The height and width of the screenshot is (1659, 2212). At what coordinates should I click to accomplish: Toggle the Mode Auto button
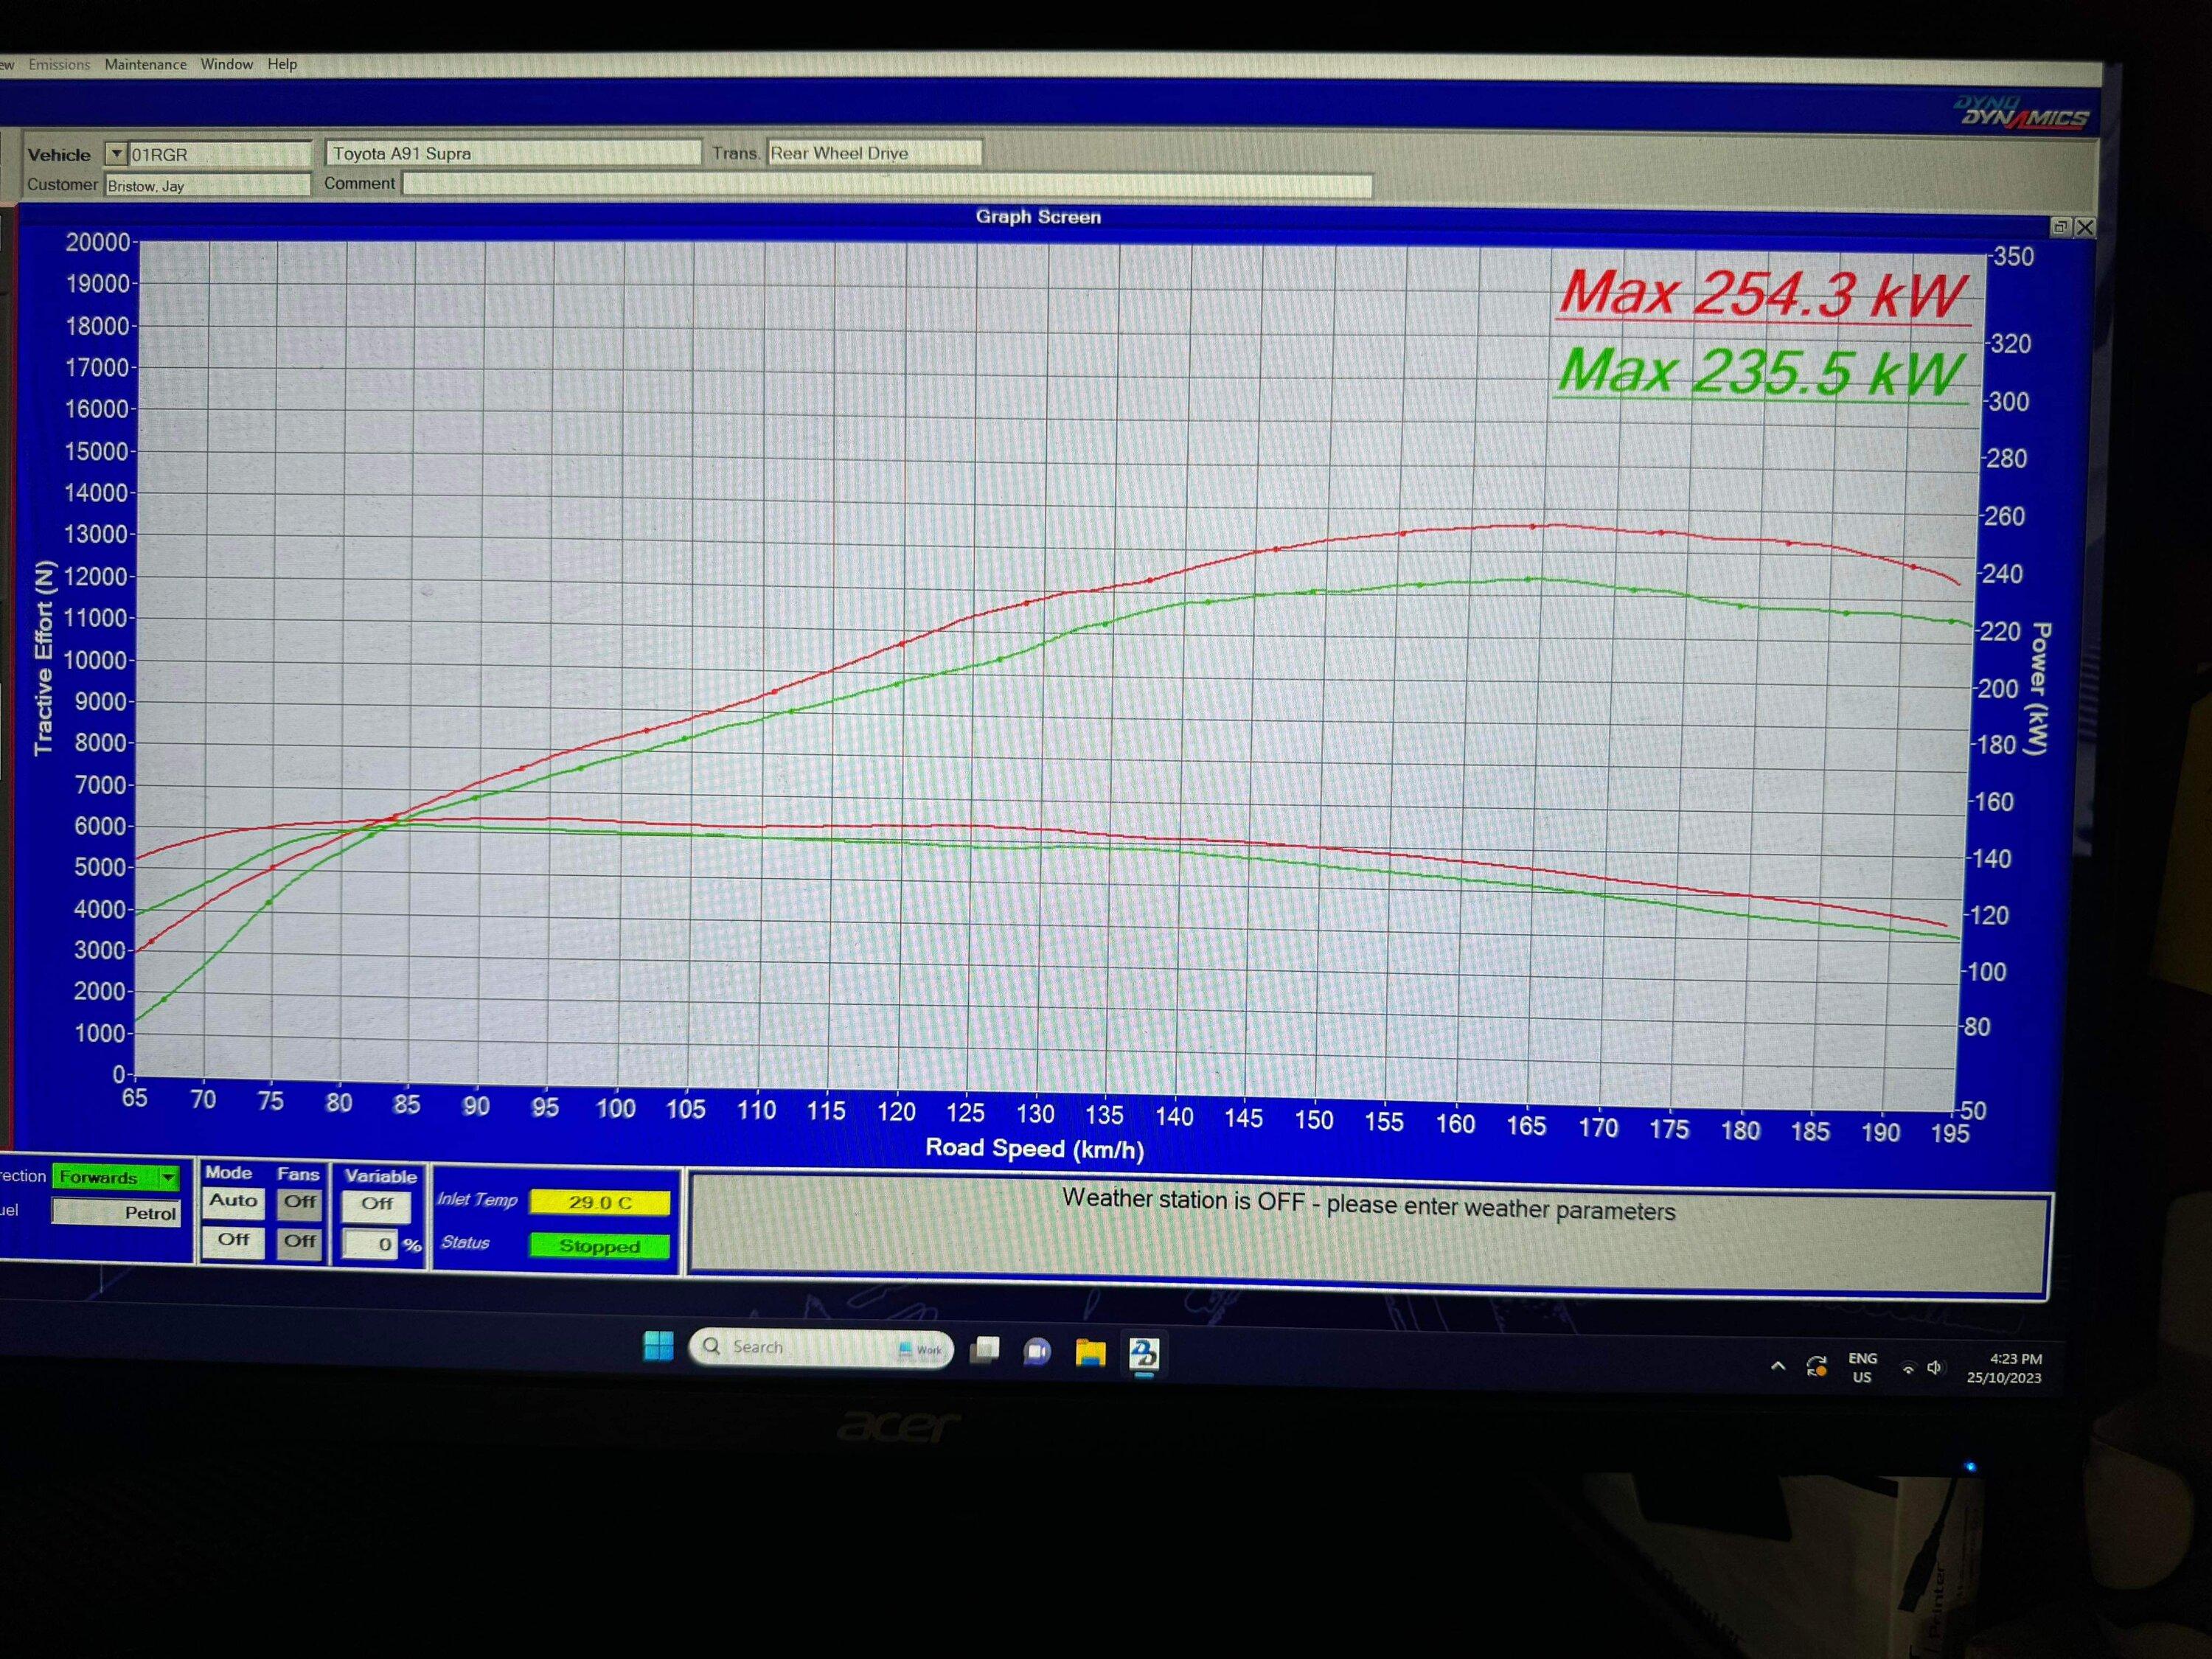pyautogui.click(x=233, y=1201)
